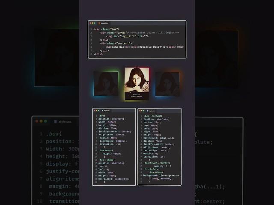274x205 pixels.
Task: Click the left: 0; line
Action: click(x=104, y=169)
